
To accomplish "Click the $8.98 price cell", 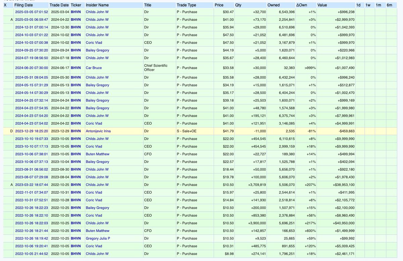I will (x=224, y=254).
